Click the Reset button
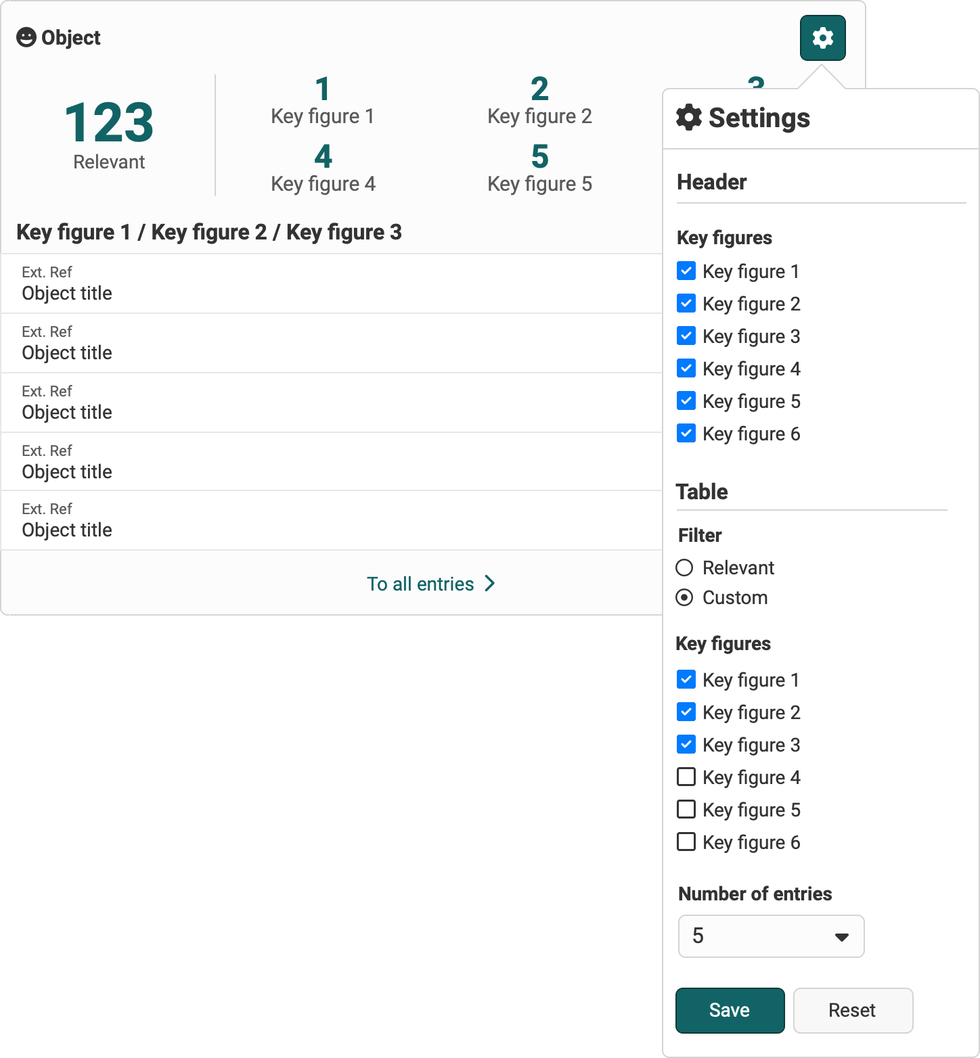 coord(853,1010)
